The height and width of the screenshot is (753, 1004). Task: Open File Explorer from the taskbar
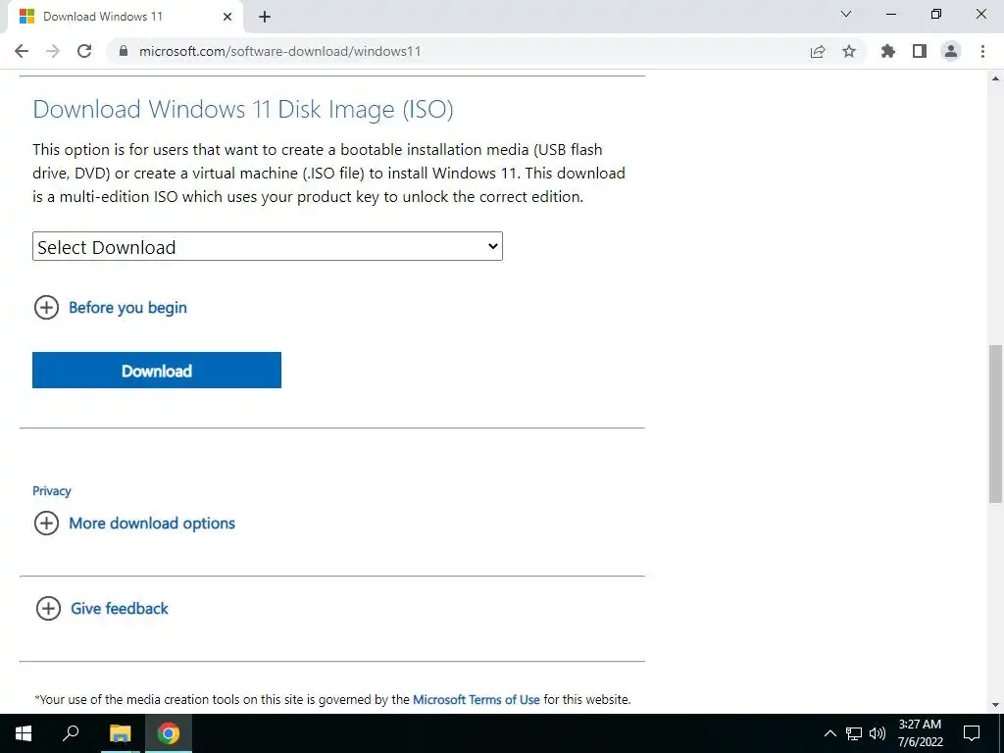point(120,733)
